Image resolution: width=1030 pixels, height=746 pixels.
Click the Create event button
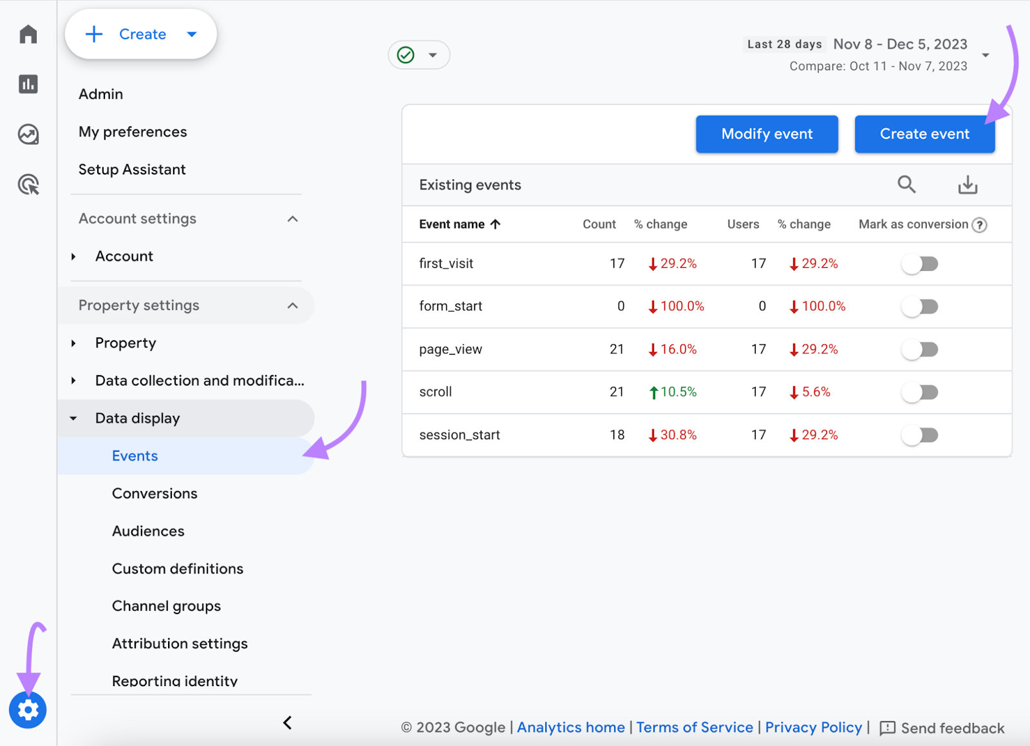pos(924,134)
